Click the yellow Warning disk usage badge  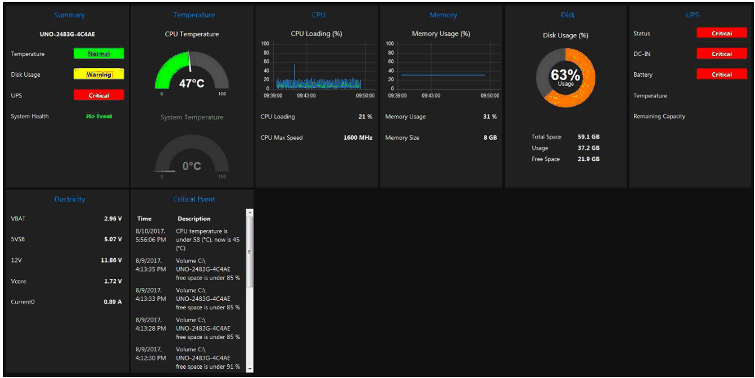[x=99, y=74]
